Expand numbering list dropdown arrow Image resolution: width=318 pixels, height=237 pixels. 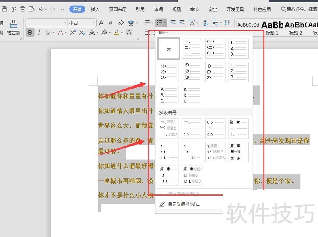(165, 23)
